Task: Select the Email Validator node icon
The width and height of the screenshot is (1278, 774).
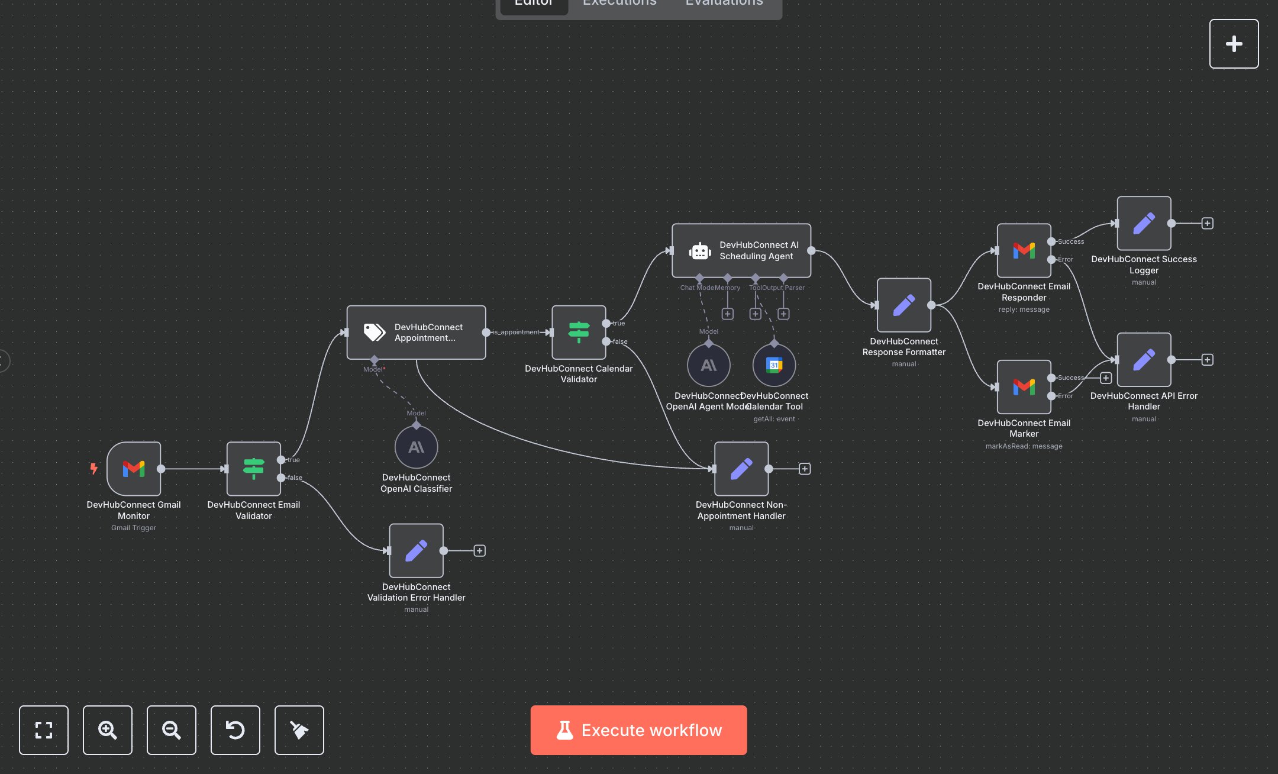Action: pyautogui.click(x=253, y=469)
